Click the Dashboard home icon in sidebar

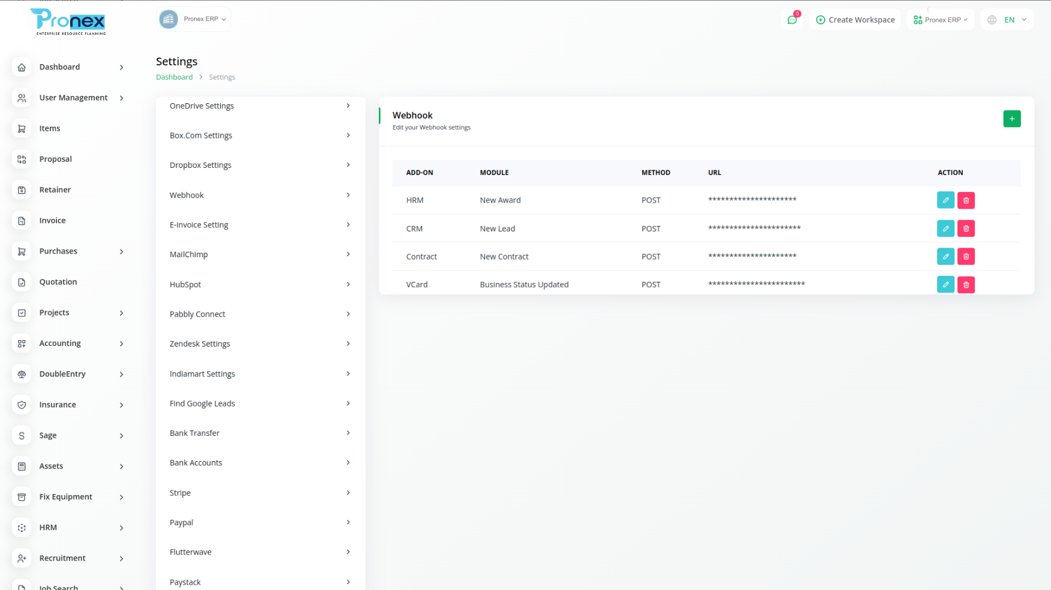[x=22, y=67]
